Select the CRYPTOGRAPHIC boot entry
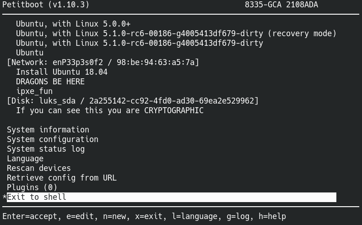The height and width of the screenshot is (225, 362). coord(110,110)
